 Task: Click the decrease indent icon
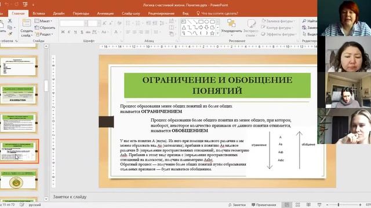[148, 23]
